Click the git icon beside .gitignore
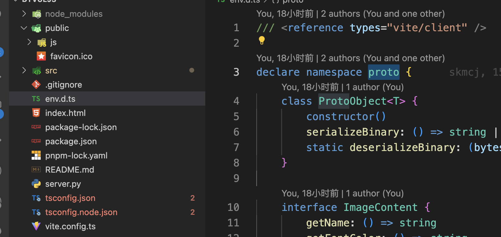The image size is (501, 237). tap(36, 84)
